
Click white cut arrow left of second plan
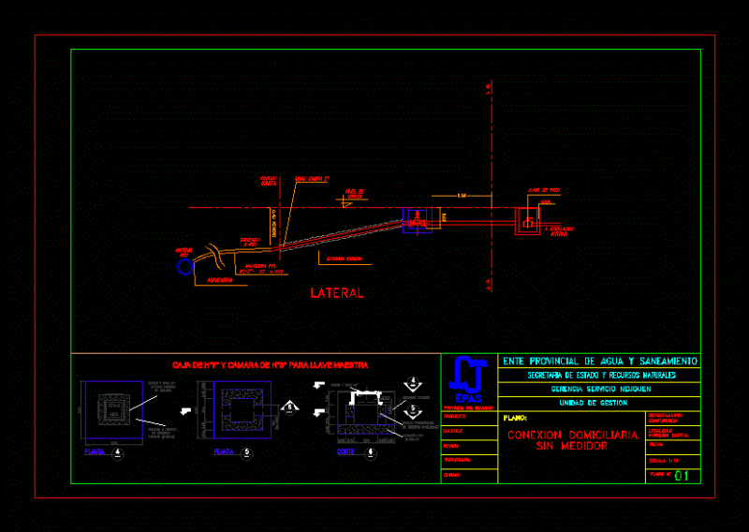185,411
